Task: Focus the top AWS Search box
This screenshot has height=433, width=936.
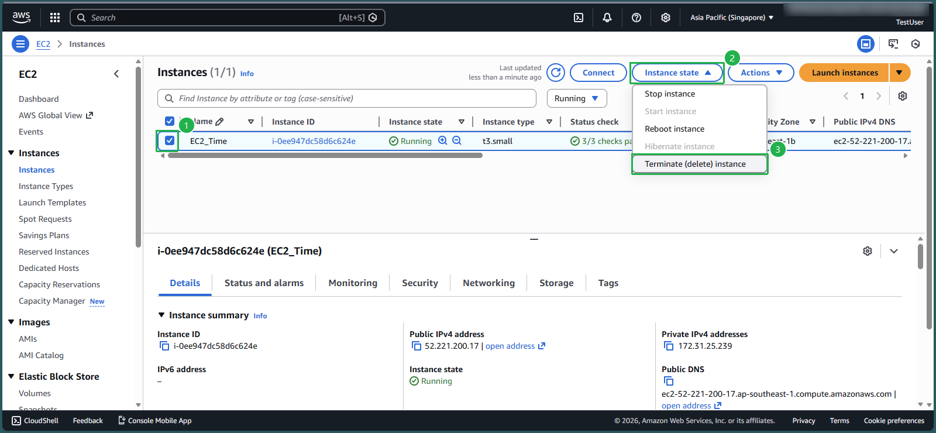Action: pyautogui.click(x=228, y=18)
